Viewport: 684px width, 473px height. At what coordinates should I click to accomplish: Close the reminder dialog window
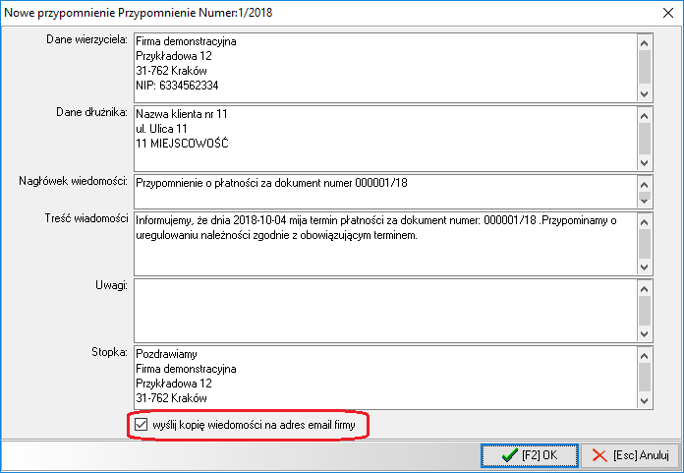tap(662, 11)
